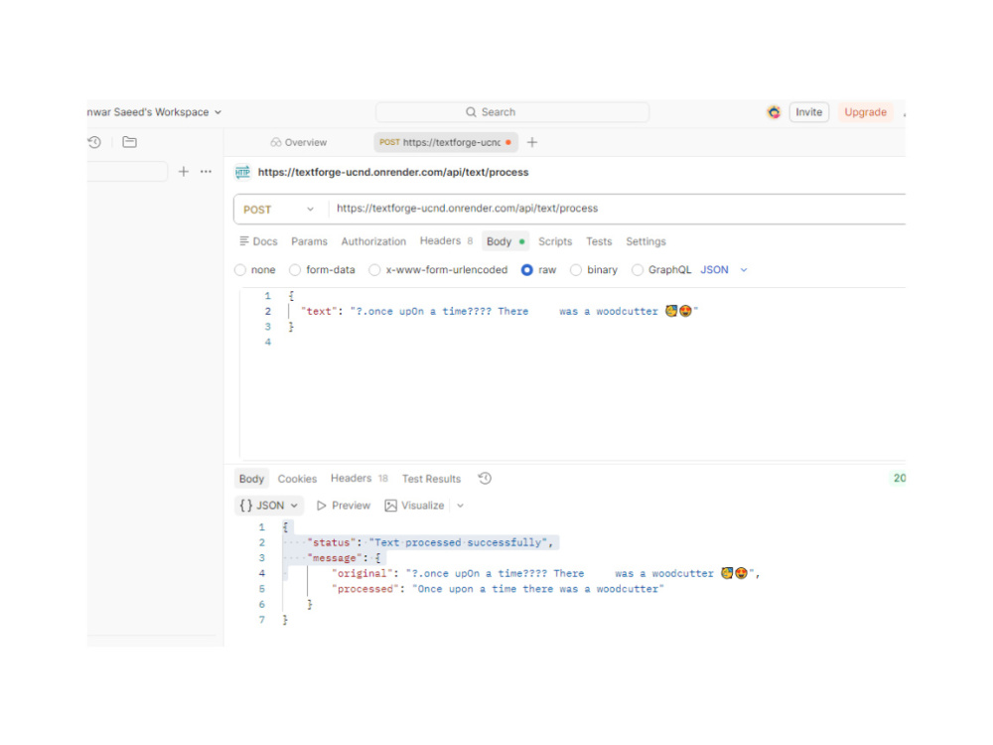Open the Authorization tab
Screen dimensions: 993x745
(x=373, y=241)
